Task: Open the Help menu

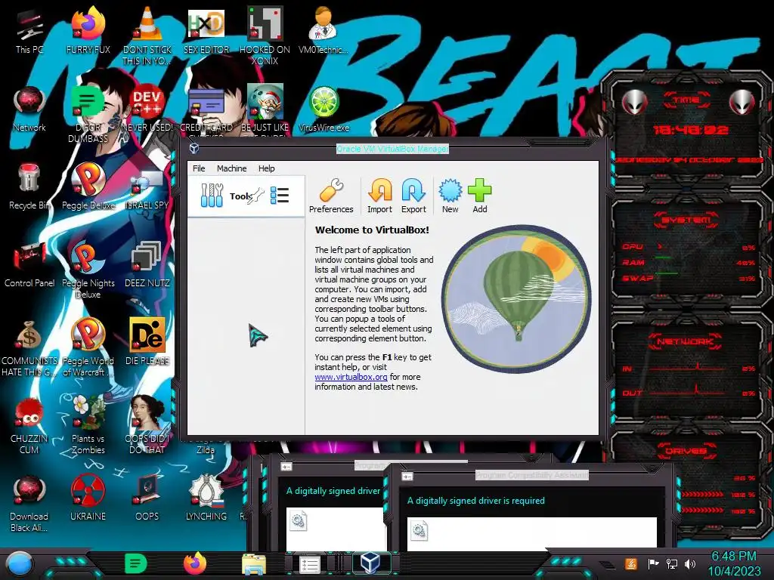Action: (267, 168)
